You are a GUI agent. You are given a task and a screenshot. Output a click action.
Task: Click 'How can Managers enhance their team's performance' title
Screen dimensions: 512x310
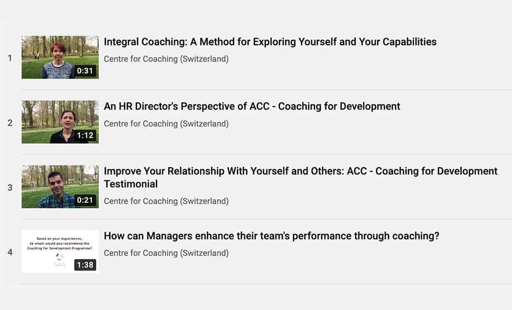(x=272, y=236)
